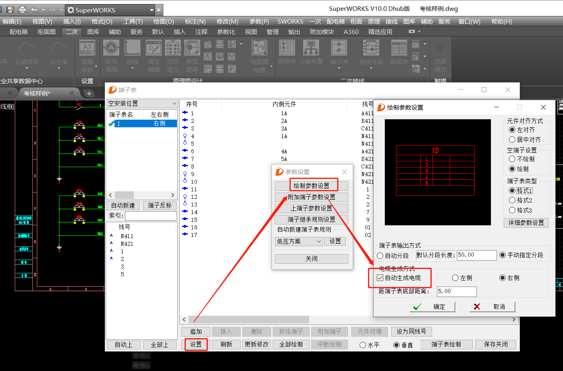Confirm with the 确定 button

tap(432, 307)
